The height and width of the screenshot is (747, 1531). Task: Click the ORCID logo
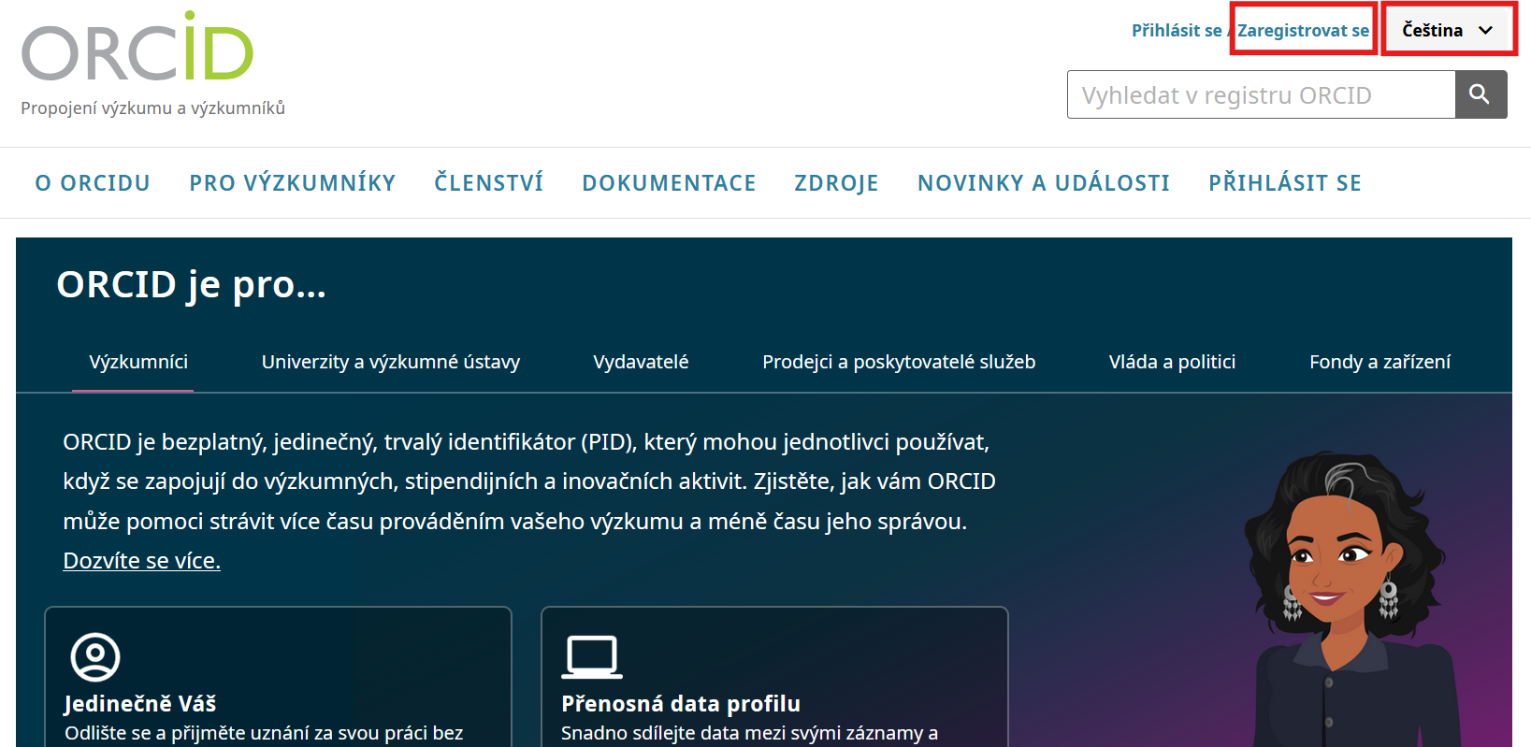click(x=137, y=47)
